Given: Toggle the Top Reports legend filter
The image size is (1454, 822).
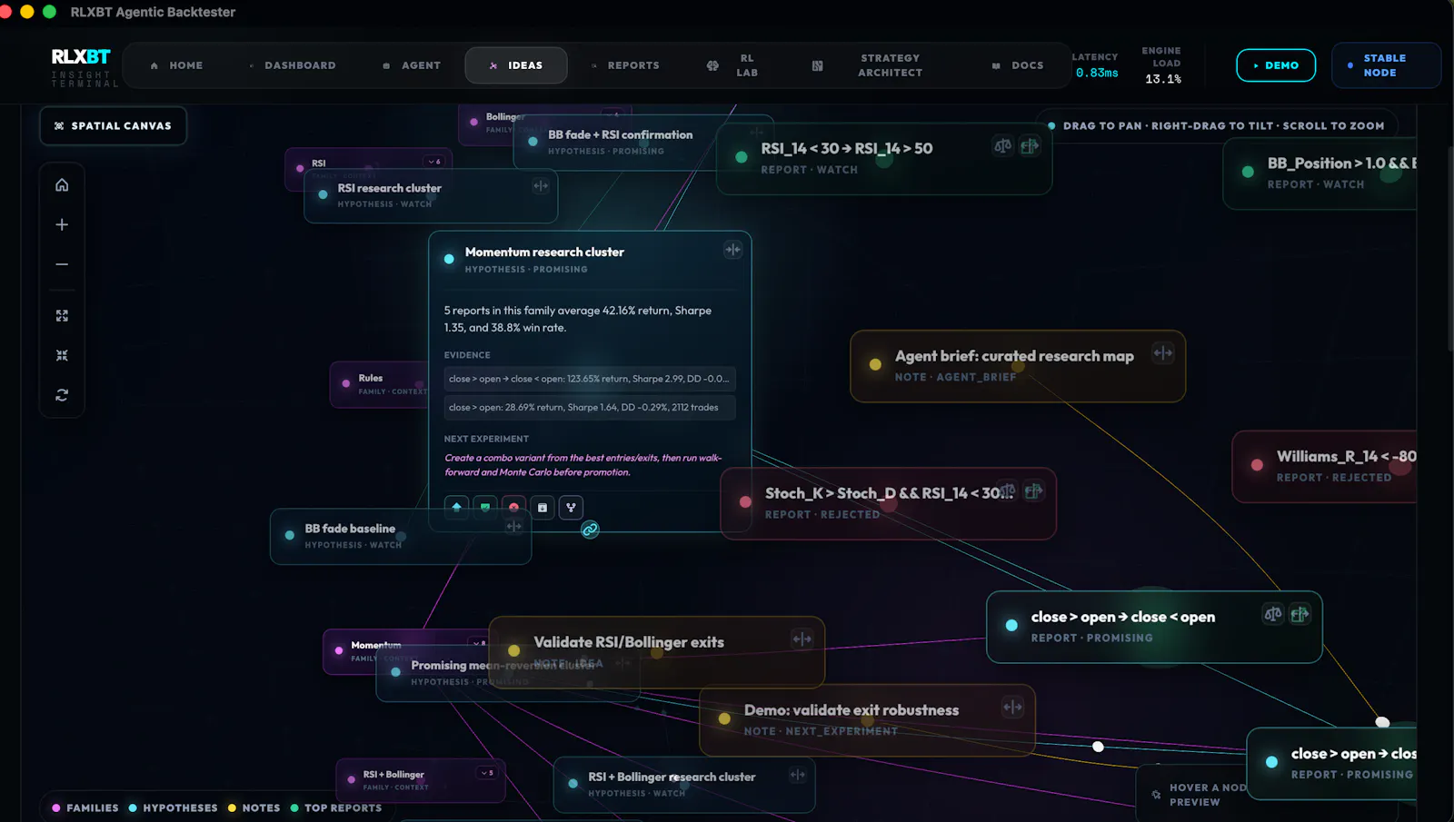Looking at the screenshot, I should 336,807.
